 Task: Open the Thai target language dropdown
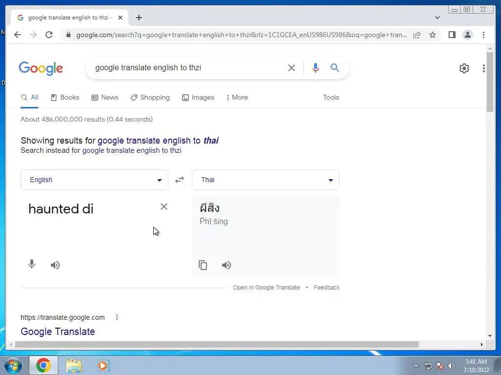click(266, 180)
